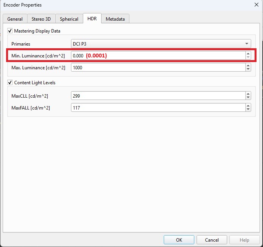263x247 pixels.
Task: Raise MaxCLL value with up arrow
Action: pos(248,93)
